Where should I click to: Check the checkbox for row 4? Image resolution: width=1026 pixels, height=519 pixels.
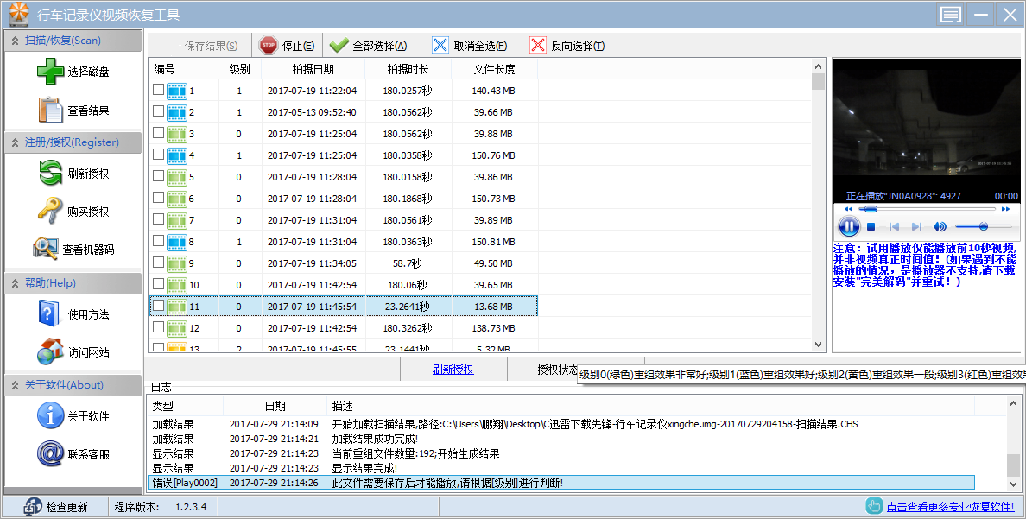point(158,155)
